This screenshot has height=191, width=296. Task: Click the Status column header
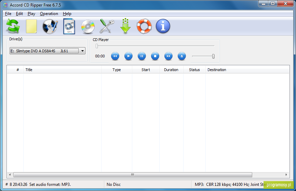pyautogui.click(x=194, y=70)
